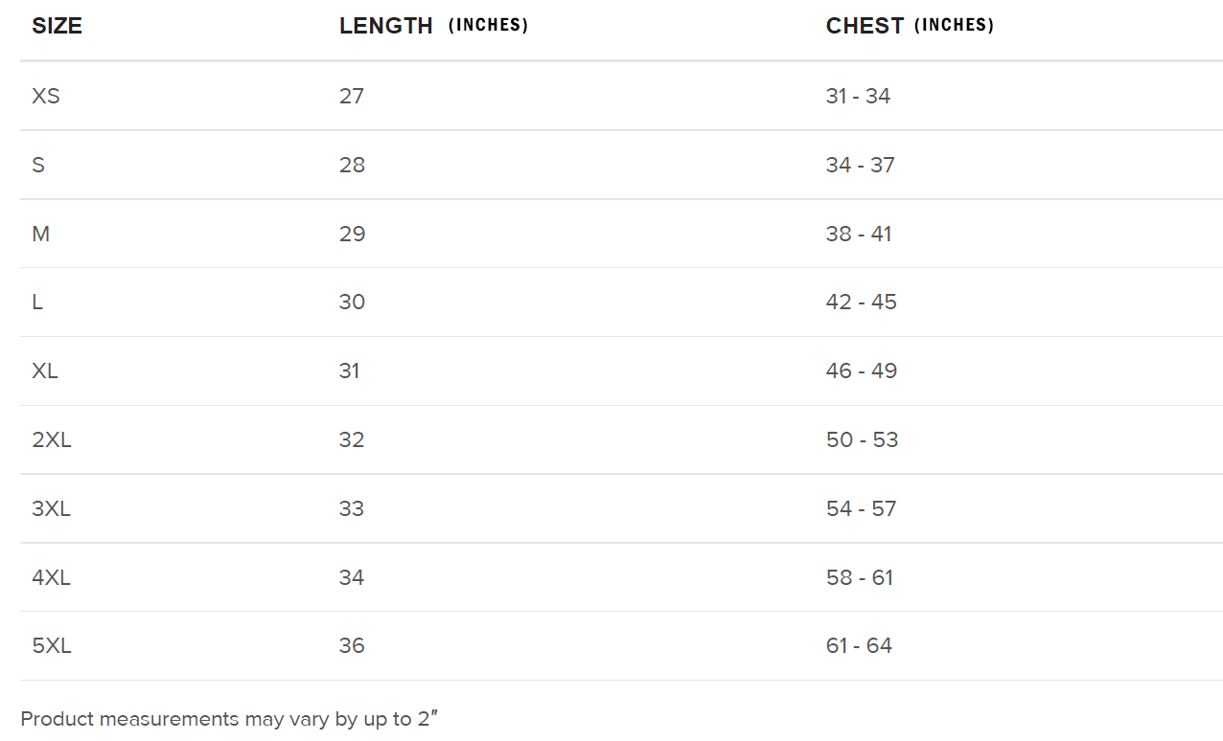Click the LENGTH (INCHES) column header
1223x741 pixels.
pos(433,26)
